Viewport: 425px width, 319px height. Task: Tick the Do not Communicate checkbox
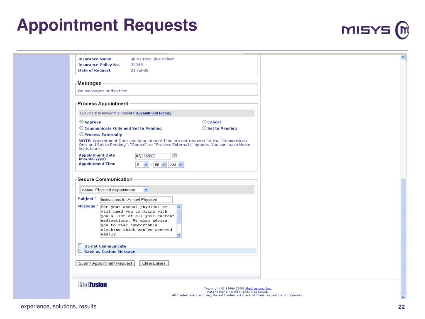coord(80,245)
